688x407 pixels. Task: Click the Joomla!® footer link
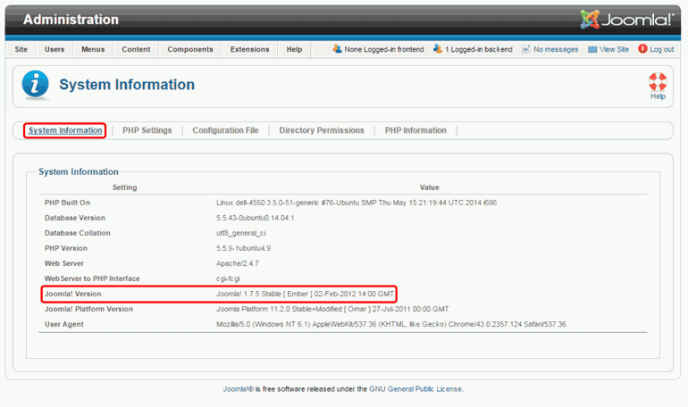(238, 388)
